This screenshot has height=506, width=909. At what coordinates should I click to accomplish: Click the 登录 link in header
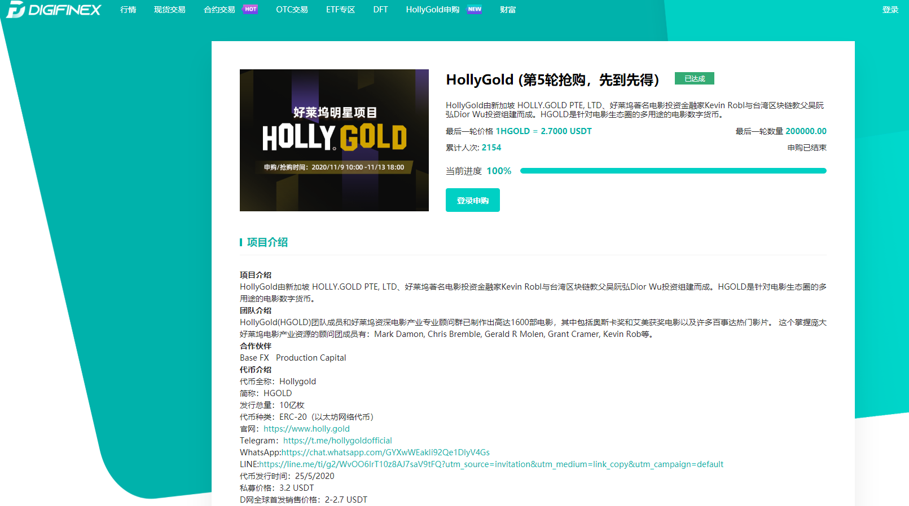(890, 10)
